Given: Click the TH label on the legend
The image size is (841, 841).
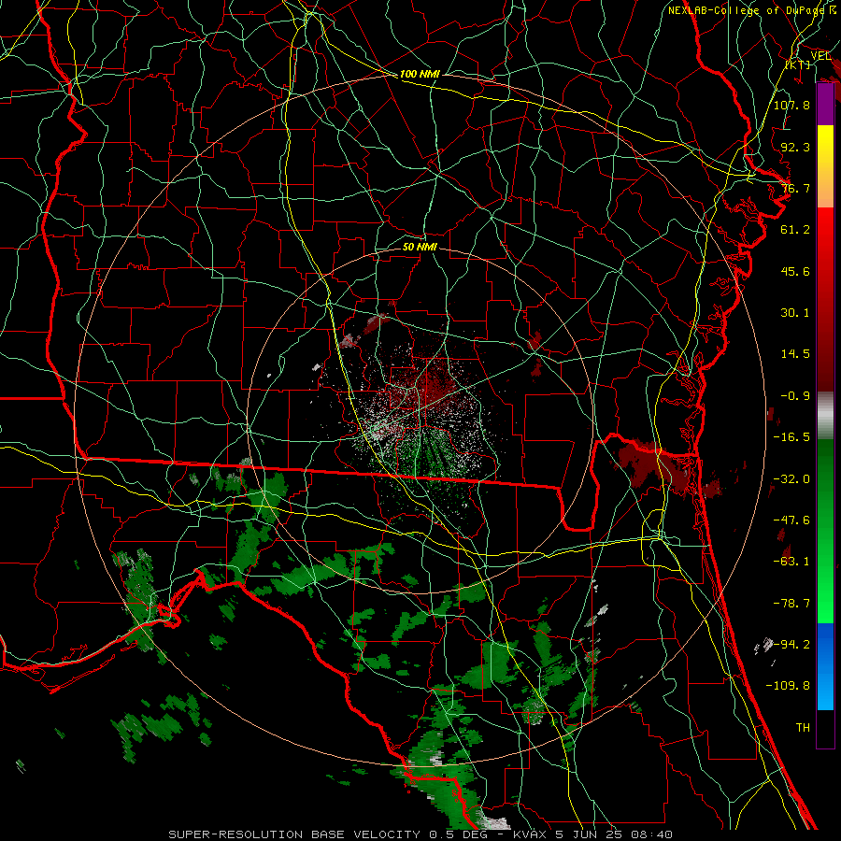Looking at the screenshot, I should (803, 728).
